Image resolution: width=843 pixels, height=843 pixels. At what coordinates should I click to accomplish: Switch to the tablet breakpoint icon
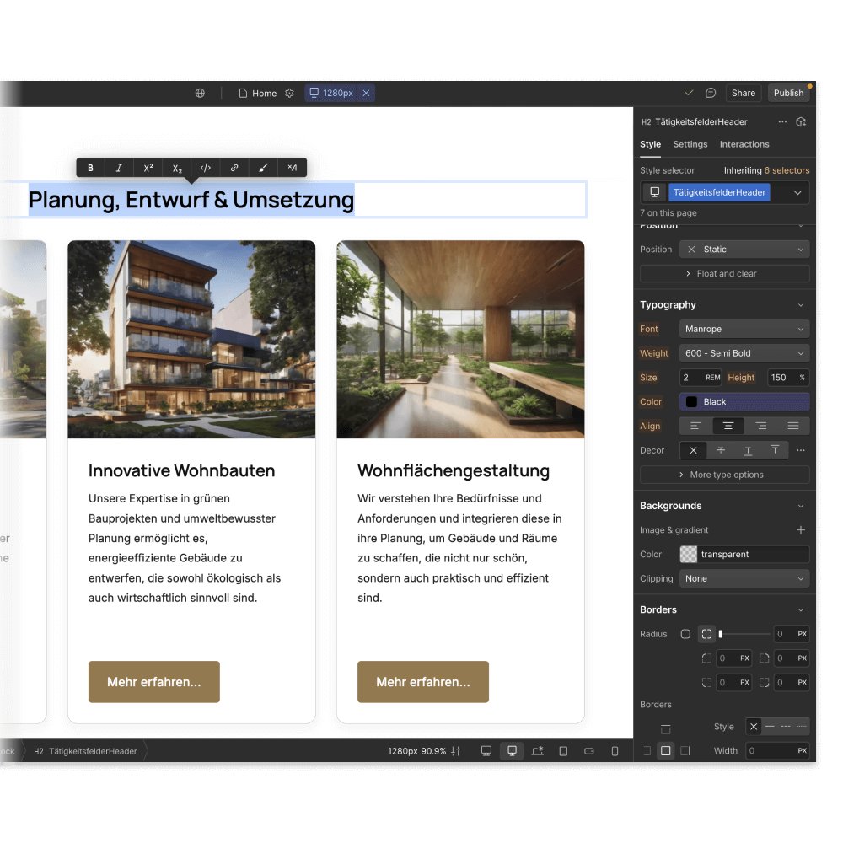563,750
